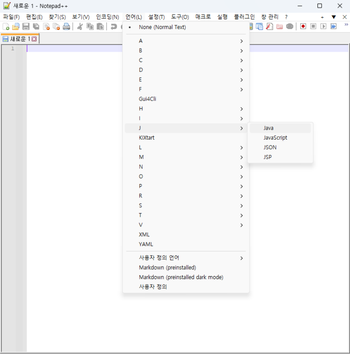This screenshot has width=350, height=354.
Task: Open the 매크로 menu
Action: (203, 17)
